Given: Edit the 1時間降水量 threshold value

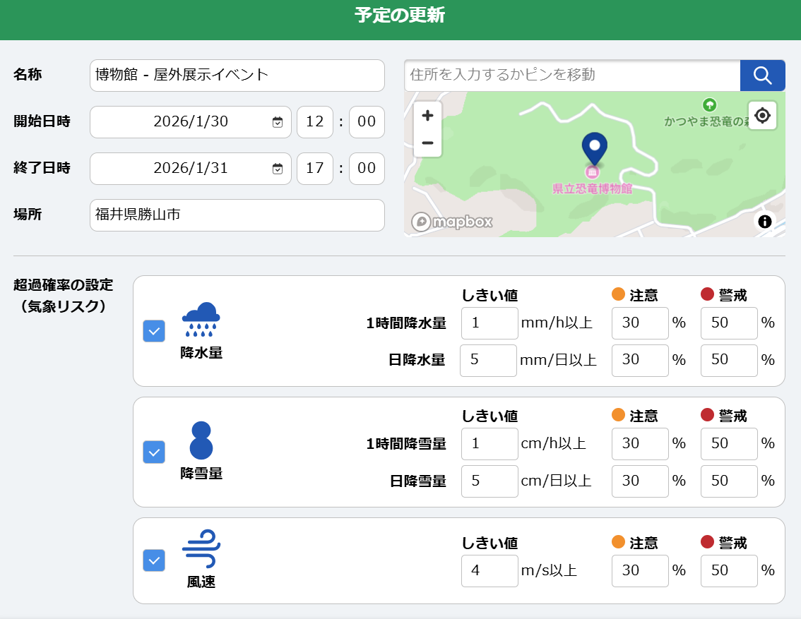Looking at the screenshot, I should tap(490, 323).
